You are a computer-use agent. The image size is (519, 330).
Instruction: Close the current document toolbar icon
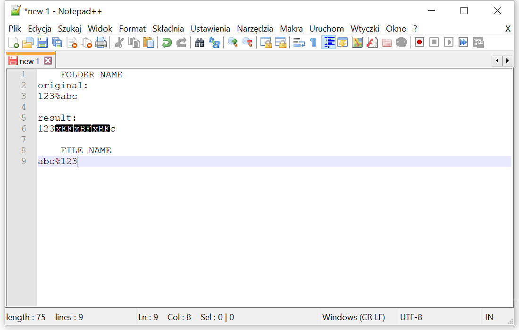point(72,42)
